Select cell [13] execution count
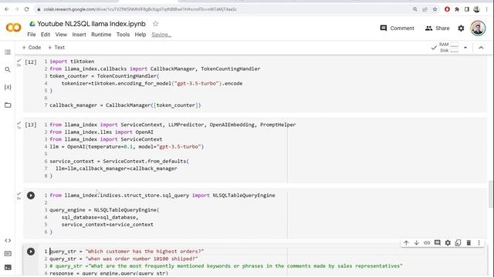The width and height of the screenshot is (494, 277). (x=31, y=125)
